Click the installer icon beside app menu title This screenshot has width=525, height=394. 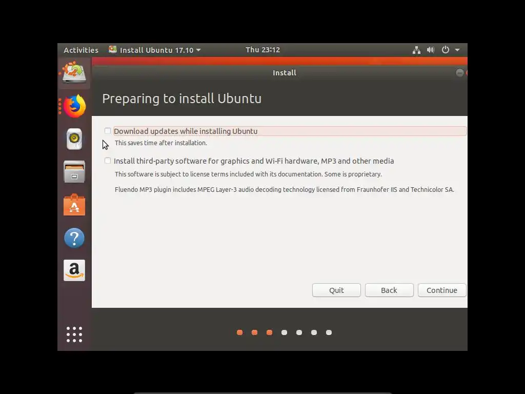(113, 50)
